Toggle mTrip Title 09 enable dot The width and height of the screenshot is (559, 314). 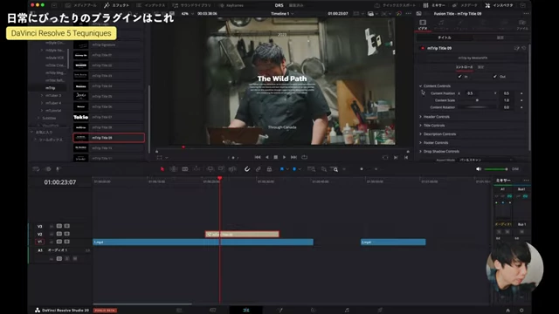[423, 48]
